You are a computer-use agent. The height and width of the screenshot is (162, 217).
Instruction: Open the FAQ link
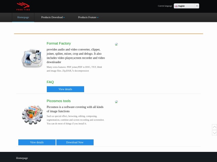pos(50,82)
